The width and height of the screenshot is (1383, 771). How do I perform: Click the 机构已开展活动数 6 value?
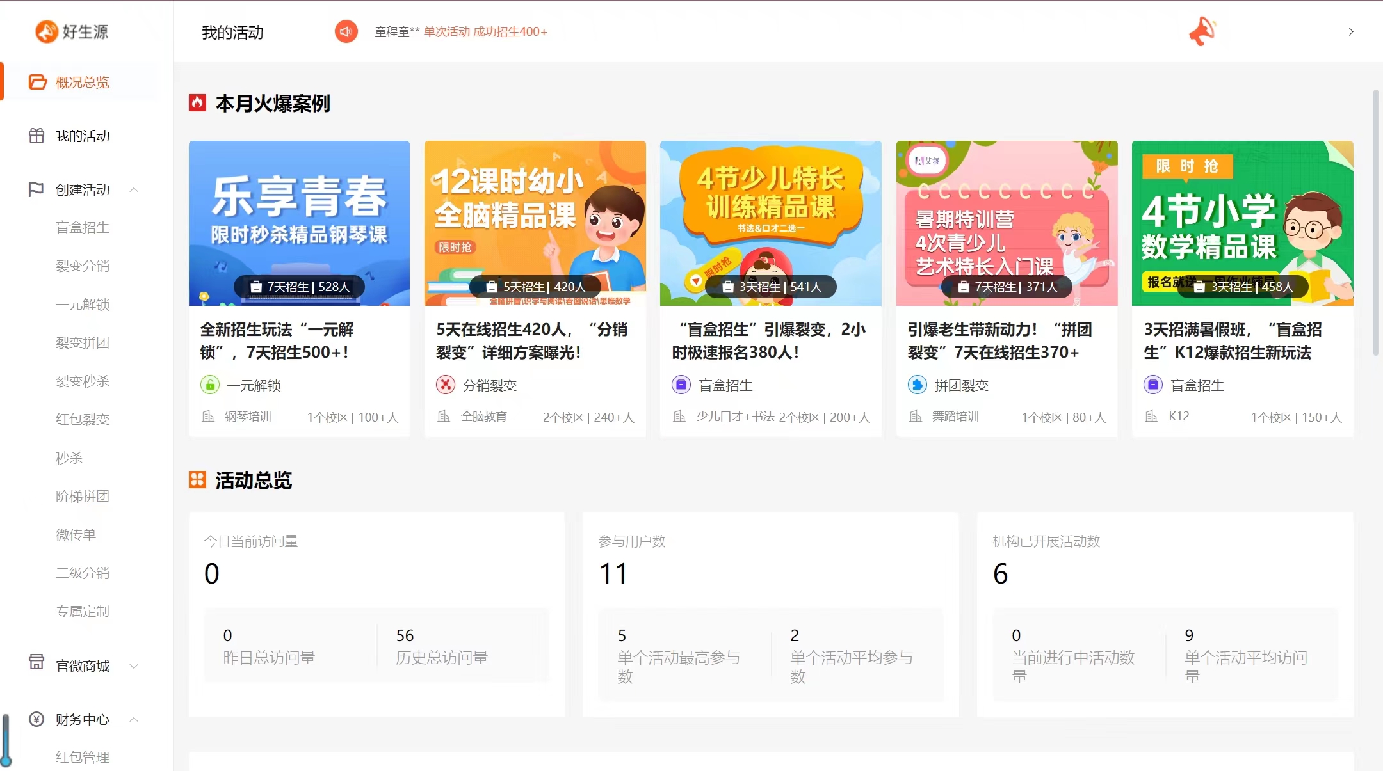click(x=1000, y=573)
